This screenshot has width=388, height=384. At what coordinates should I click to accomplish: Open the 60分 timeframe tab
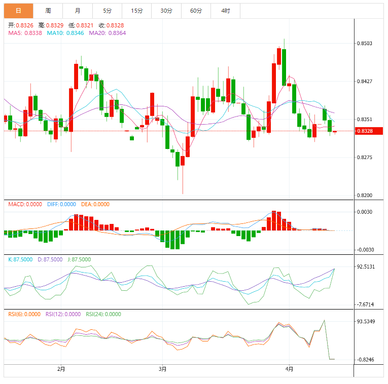click(196, 11)
